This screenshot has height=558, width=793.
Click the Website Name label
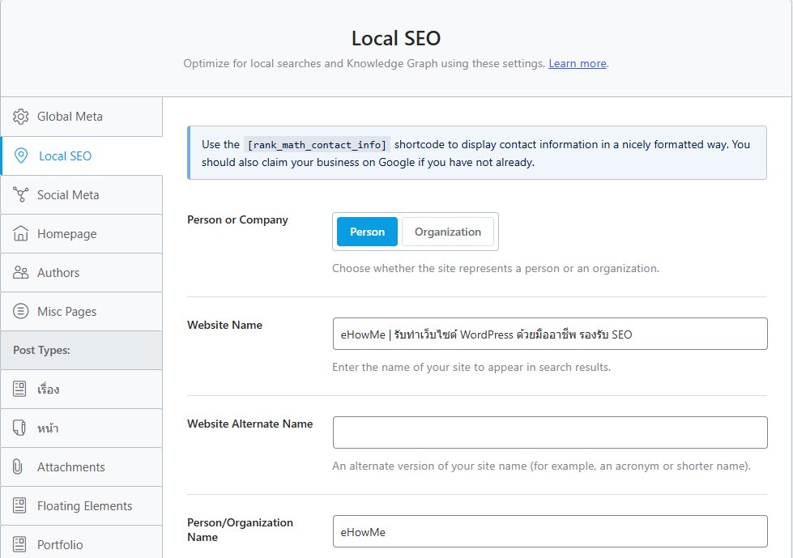(224, 325)
